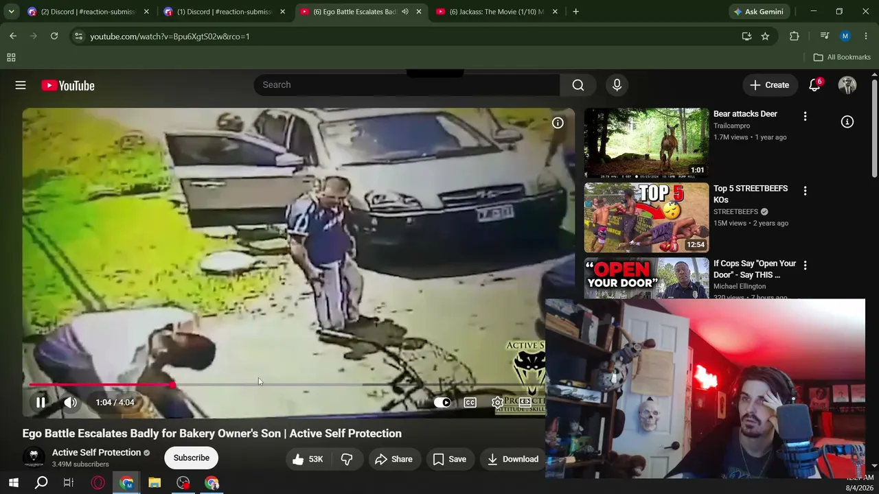879x494 pixels.
Task: Toggle closed captions CC button
Action: tap(470, 403)
